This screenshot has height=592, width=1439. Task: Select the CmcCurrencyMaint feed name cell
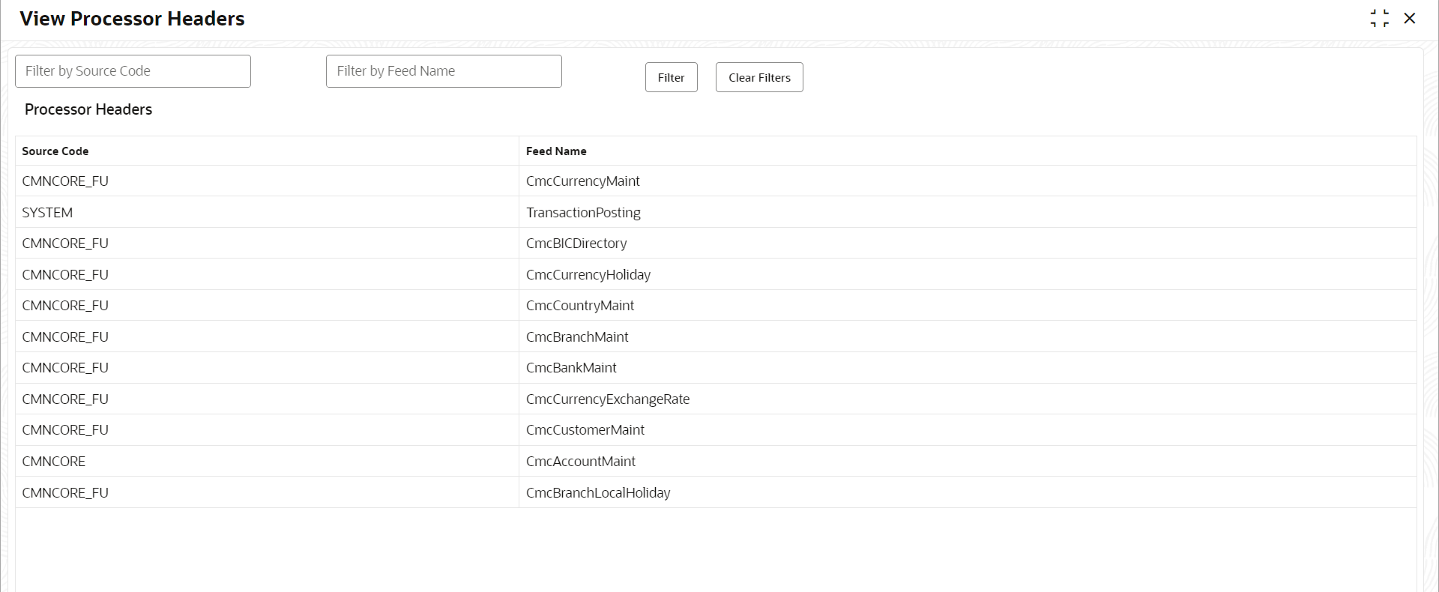click(968, 181)
